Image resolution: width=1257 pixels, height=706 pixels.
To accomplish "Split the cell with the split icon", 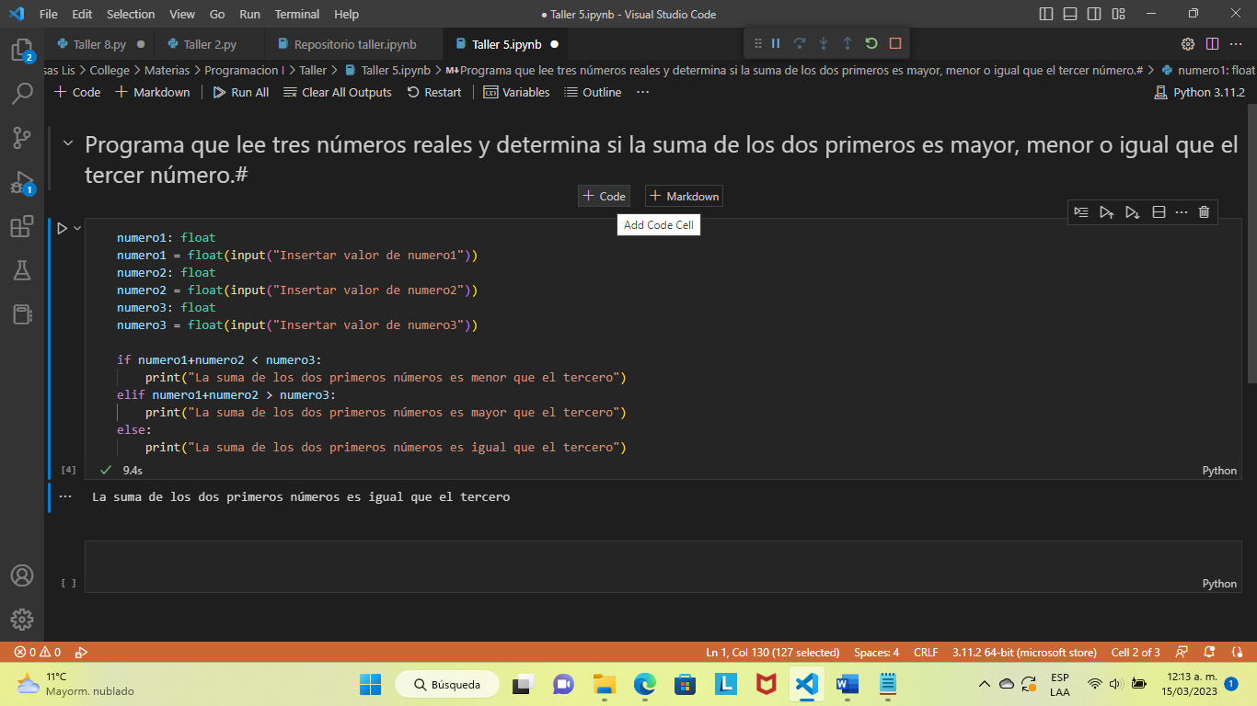I will pyautogui.click(x=1159, y=211).
